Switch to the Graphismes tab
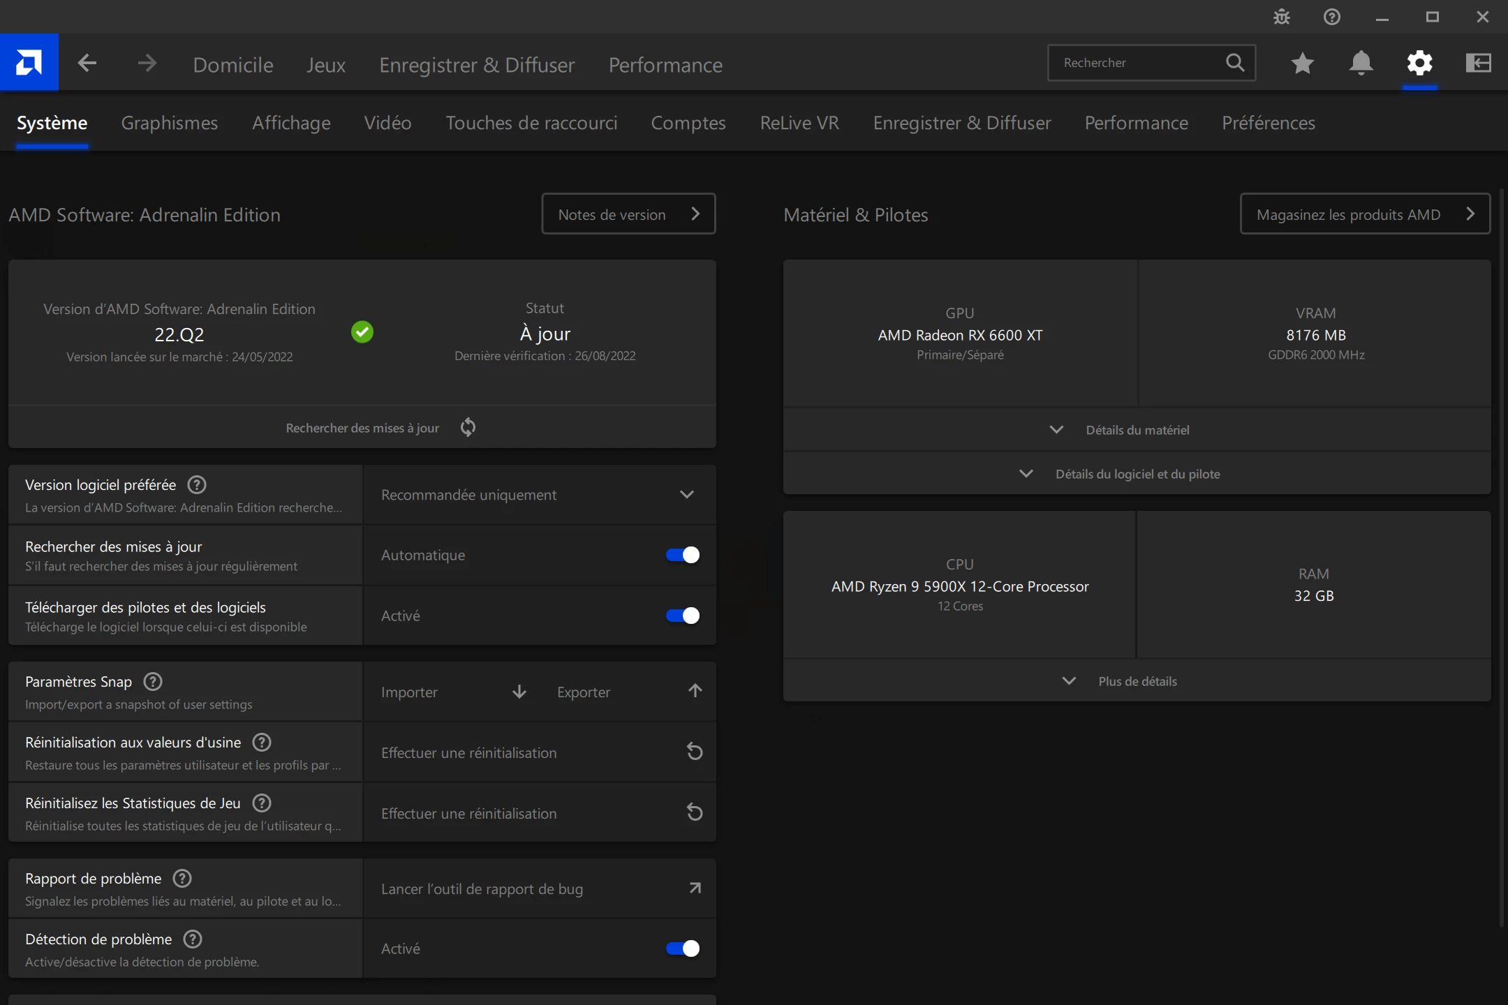This screenshot has height=1005, width=1508. coord(169,123)
